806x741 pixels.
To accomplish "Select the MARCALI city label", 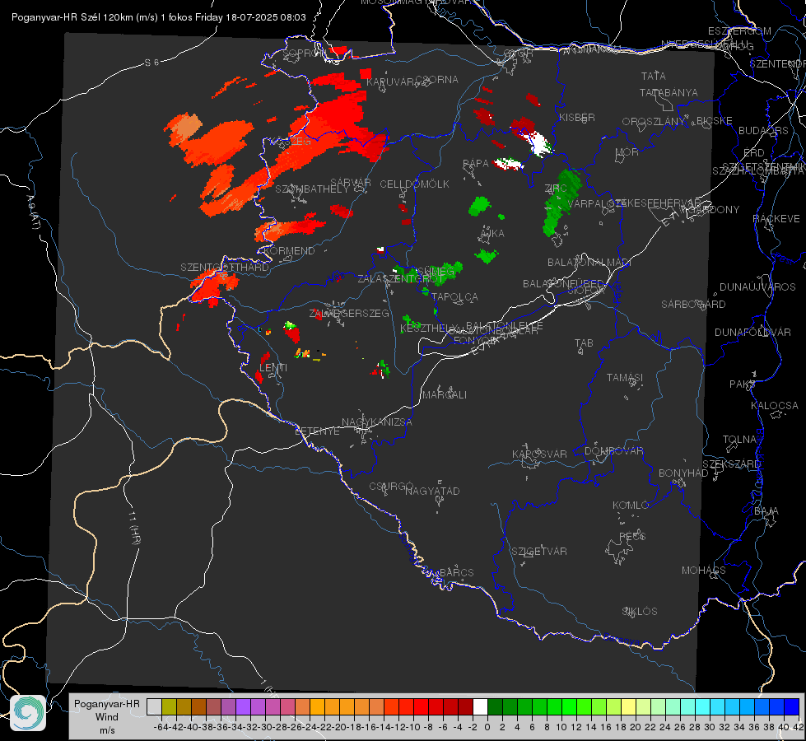I will [445, 394].
